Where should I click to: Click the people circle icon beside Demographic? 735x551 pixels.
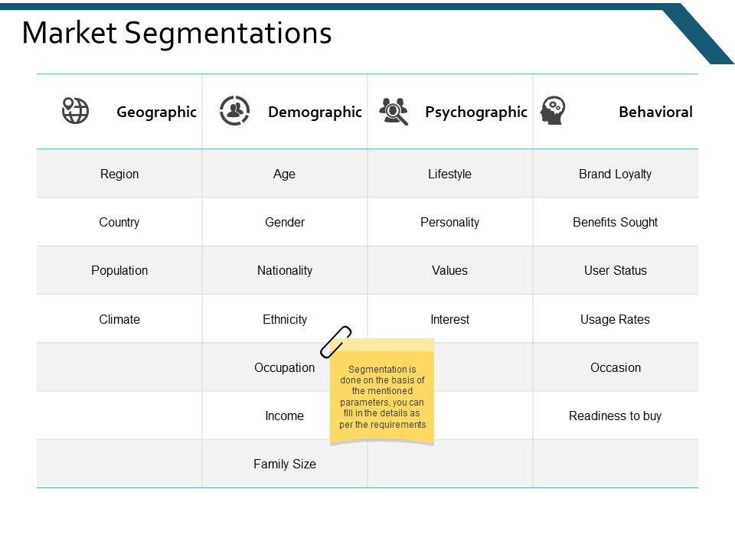coord(234,111)
